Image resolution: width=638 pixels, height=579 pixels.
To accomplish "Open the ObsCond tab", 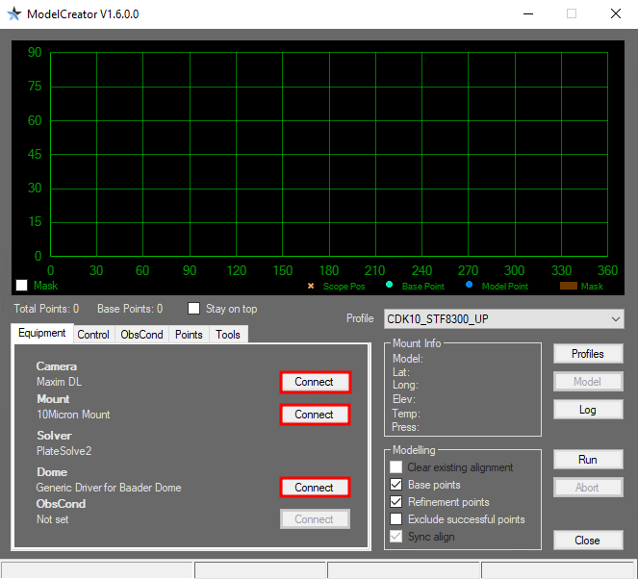I will [x=141, y=335].
